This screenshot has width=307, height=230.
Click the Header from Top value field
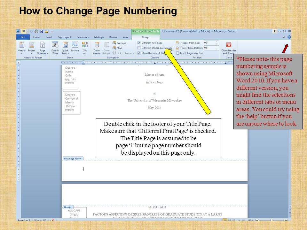(x=209, y=42)
